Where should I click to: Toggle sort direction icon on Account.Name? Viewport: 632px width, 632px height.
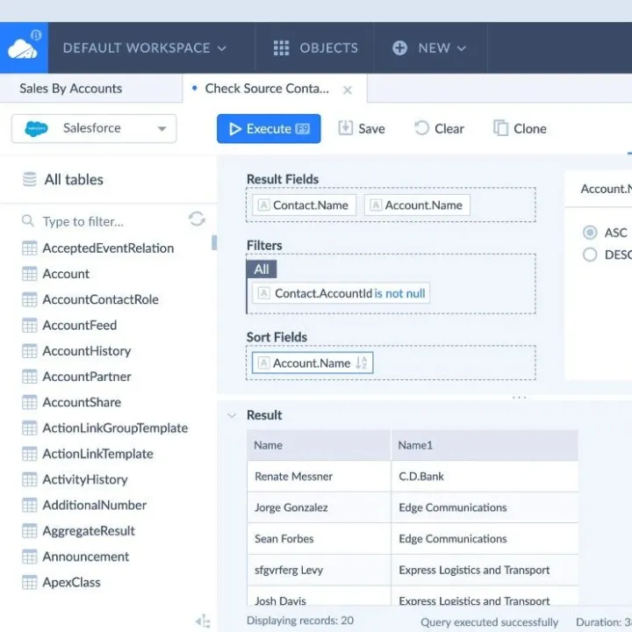(x=362, y=363)
